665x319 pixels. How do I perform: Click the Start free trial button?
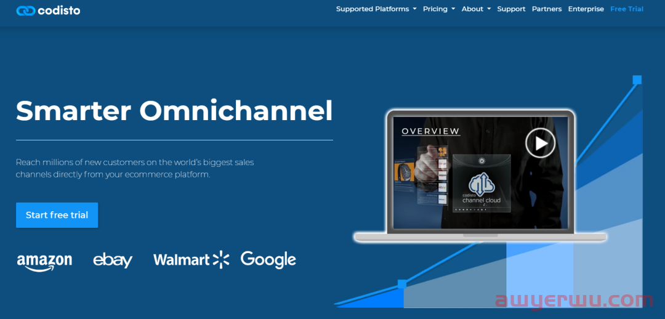[57, 215]
